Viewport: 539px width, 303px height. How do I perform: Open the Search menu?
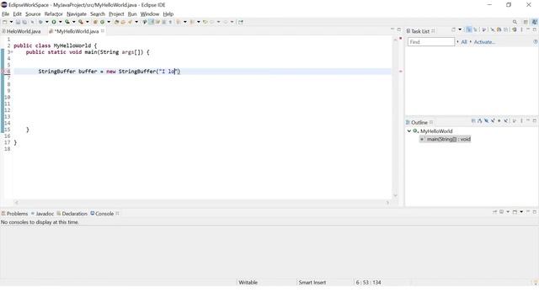coord(98,14)
